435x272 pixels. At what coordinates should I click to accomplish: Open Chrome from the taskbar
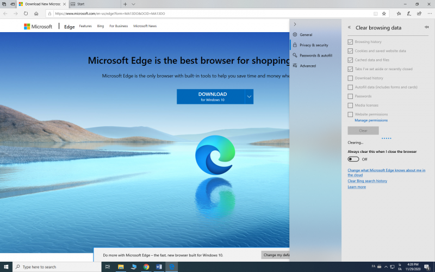point(146,267)
